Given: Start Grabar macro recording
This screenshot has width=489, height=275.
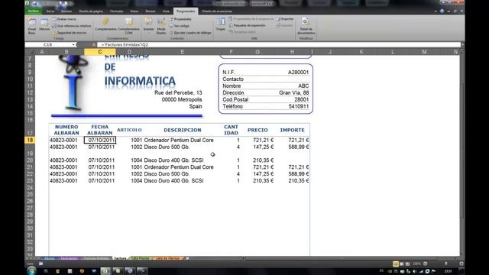Looking at the screenshot, I should 64,19.
